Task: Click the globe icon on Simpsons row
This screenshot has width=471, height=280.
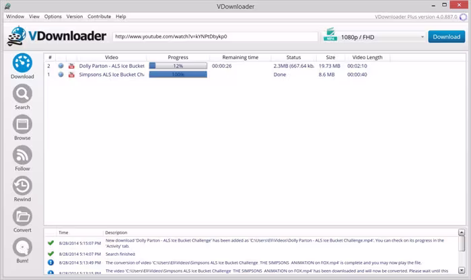Action: pos(61,74)
